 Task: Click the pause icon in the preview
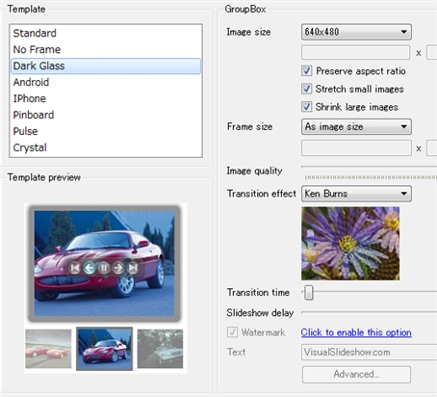(104, 268)
